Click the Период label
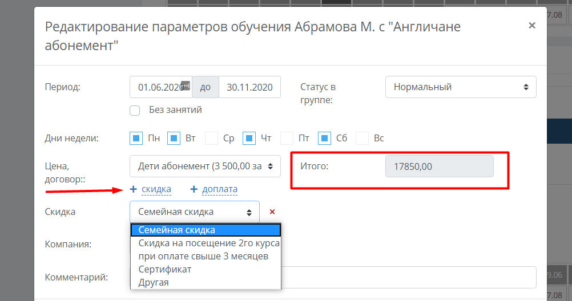 (x=62, y=87)
